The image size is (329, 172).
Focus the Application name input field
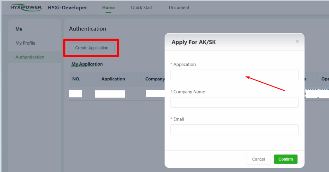234,75
